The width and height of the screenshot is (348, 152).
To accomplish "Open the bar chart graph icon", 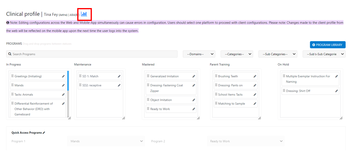I will coord(84,14).
